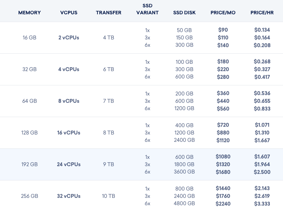Select the 16 GB memory plan

(29, 37)
